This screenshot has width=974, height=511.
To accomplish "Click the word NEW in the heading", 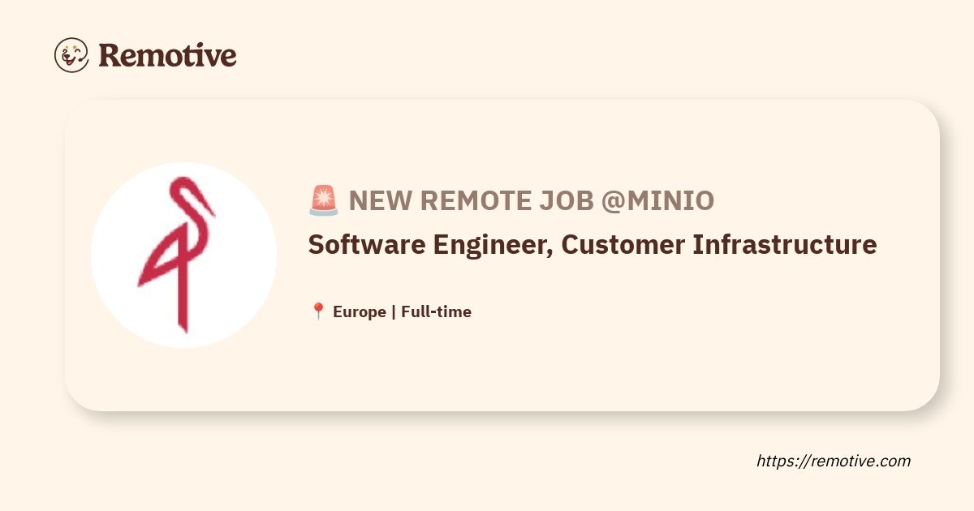I will click(376, 200).
